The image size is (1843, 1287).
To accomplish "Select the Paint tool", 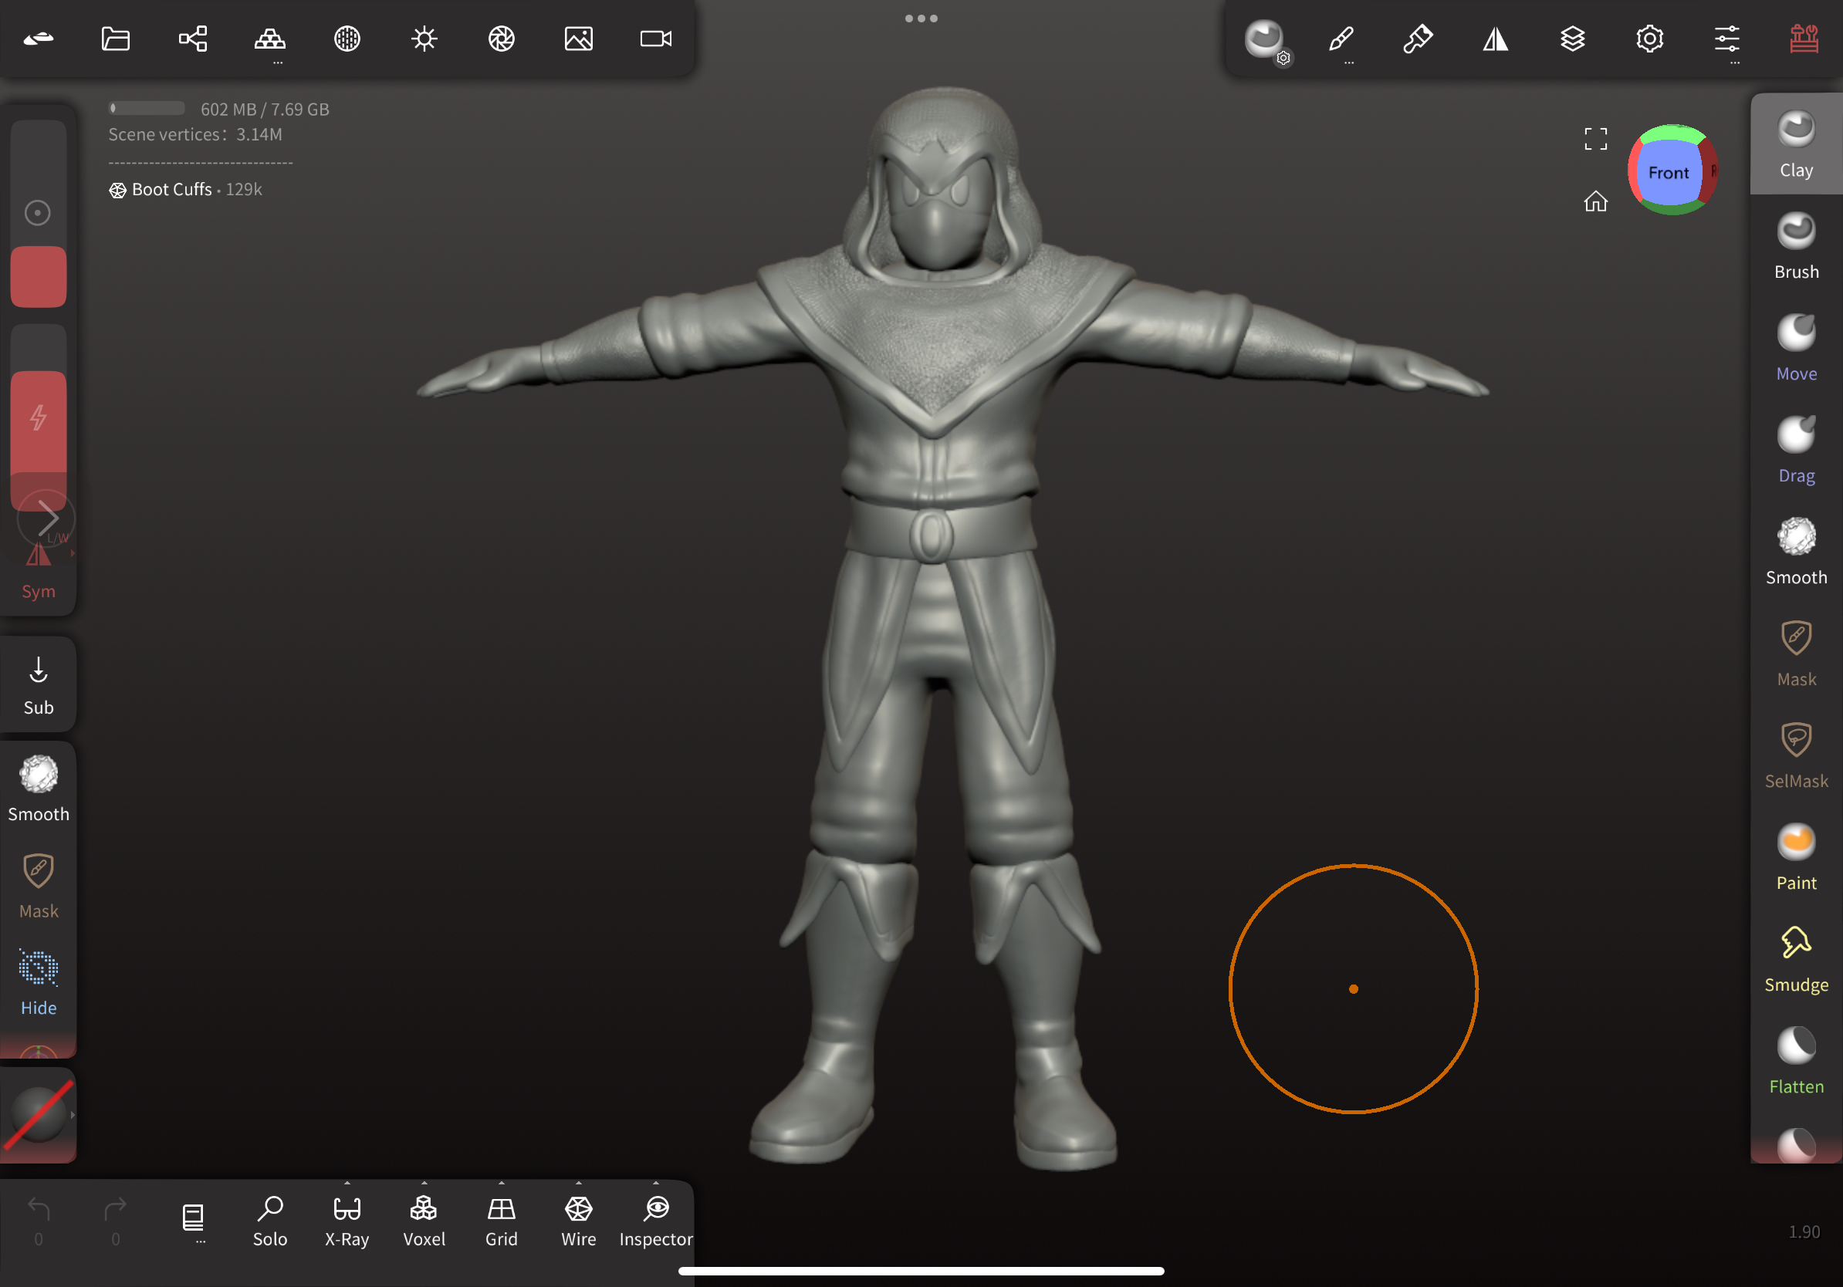I will tap(1796, 857).
